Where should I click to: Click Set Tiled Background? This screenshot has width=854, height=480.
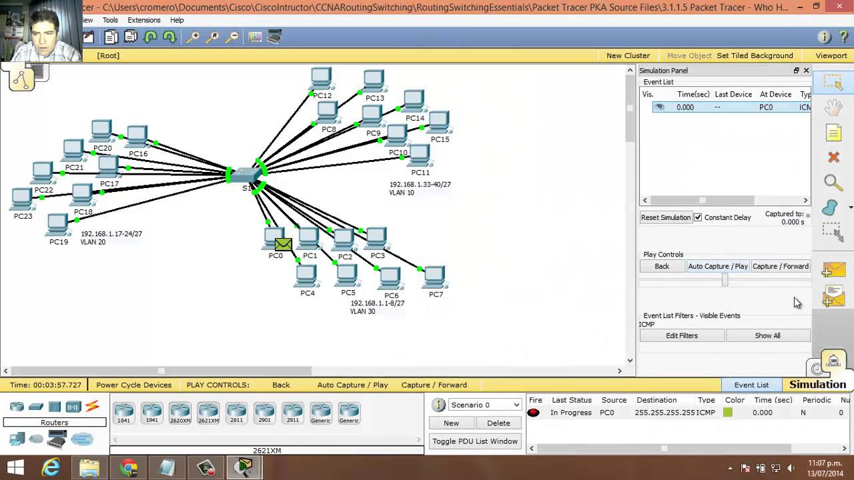click(x=755, y=55)
